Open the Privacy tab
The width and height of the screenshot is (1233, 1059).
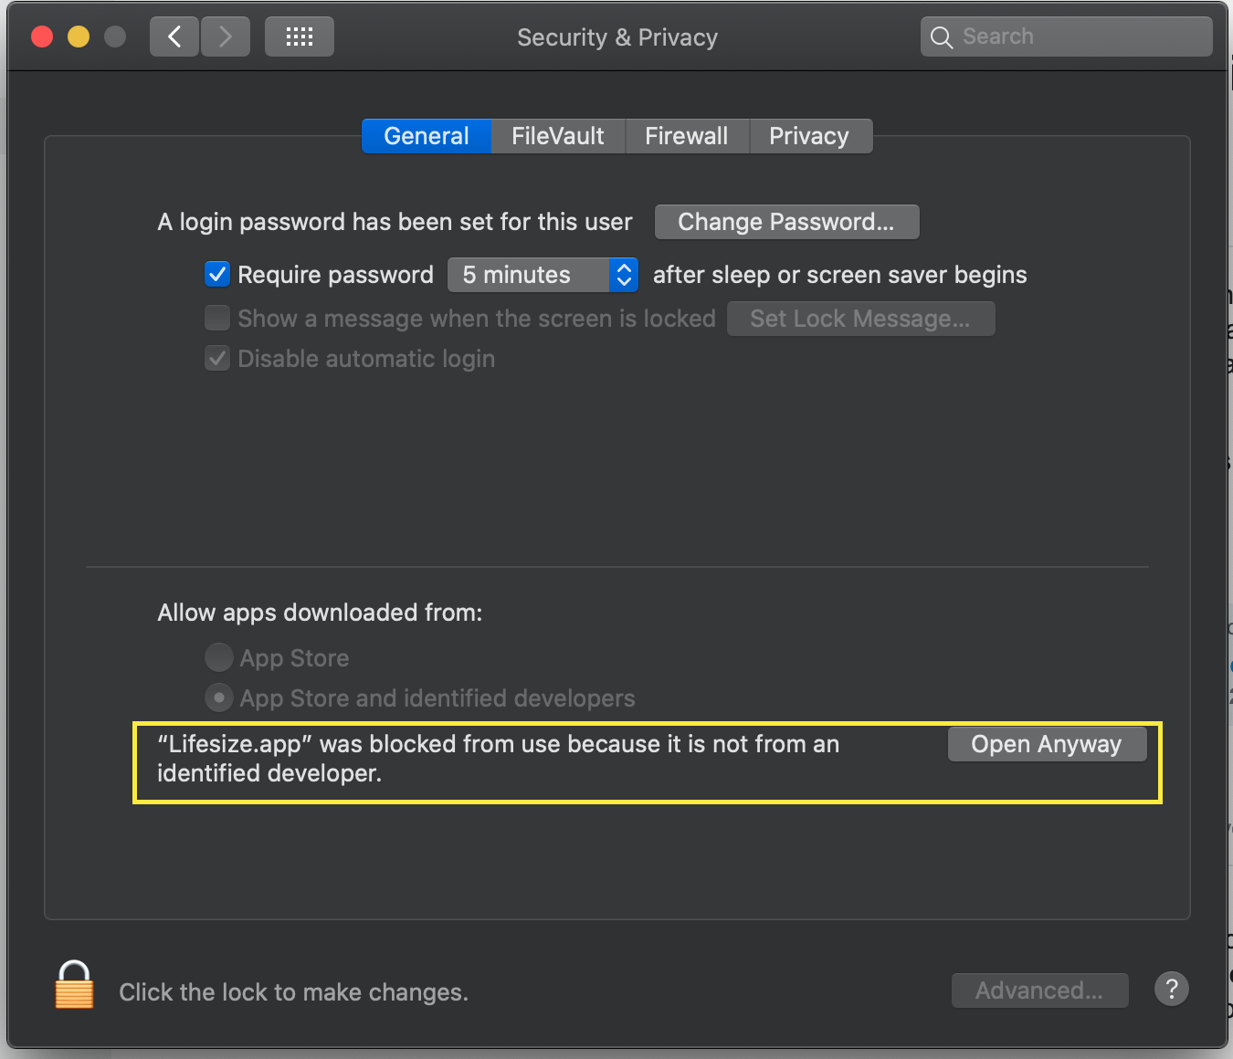[809, 135]
